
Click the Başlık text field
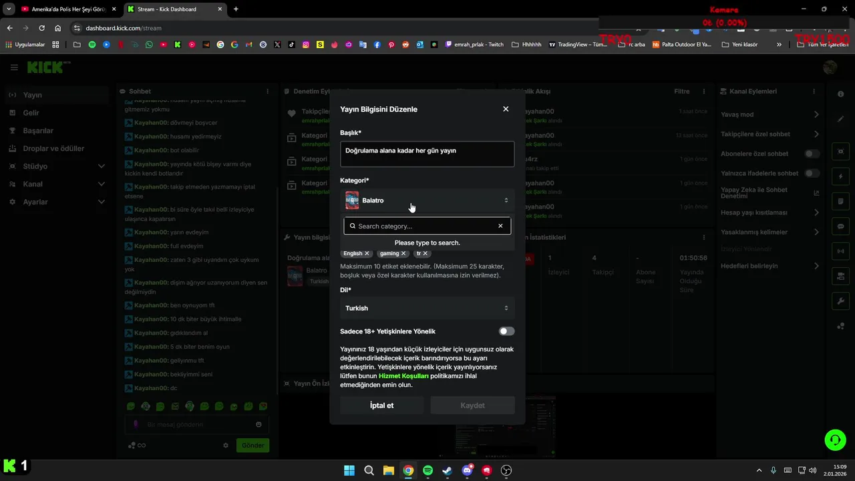coord(427,154)
